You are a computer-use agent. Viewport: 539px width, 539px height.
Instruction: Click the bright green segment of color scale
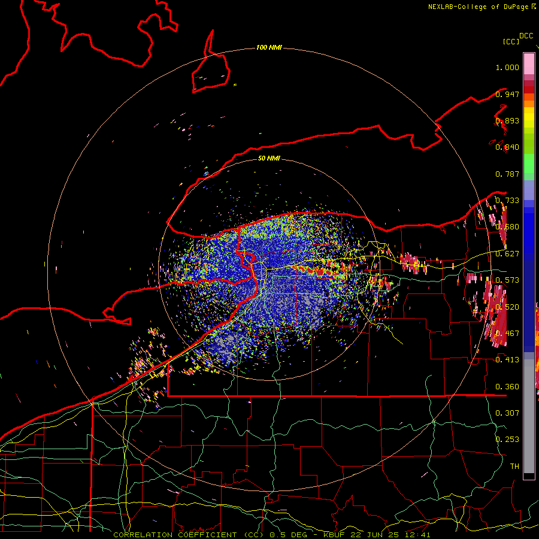pos(529,163)
